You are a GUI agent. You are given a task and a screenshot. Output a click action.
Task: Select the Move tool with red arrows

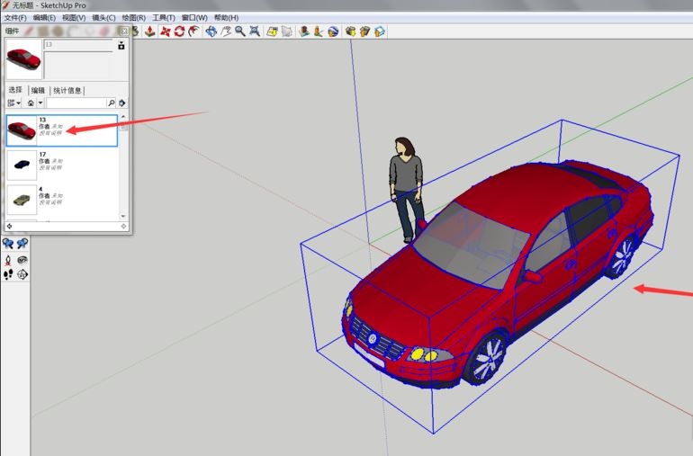165,31
